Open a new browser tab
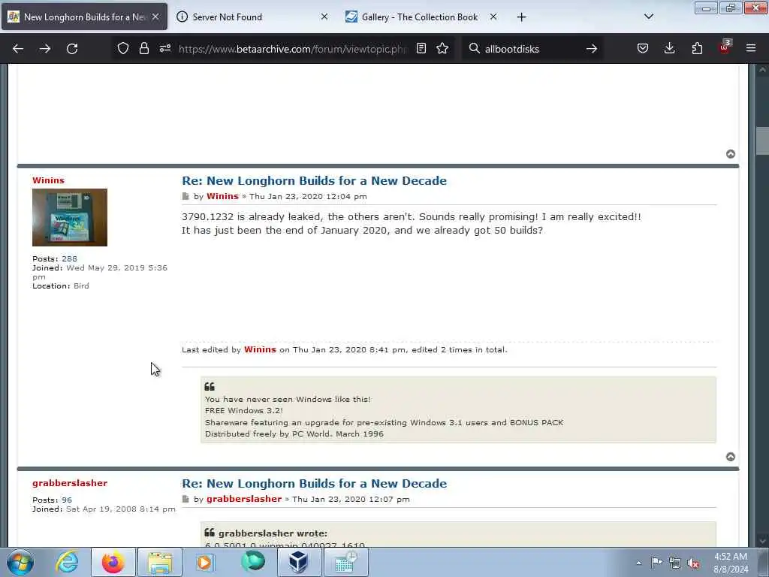The image size is (769, 577). point(521,17)
